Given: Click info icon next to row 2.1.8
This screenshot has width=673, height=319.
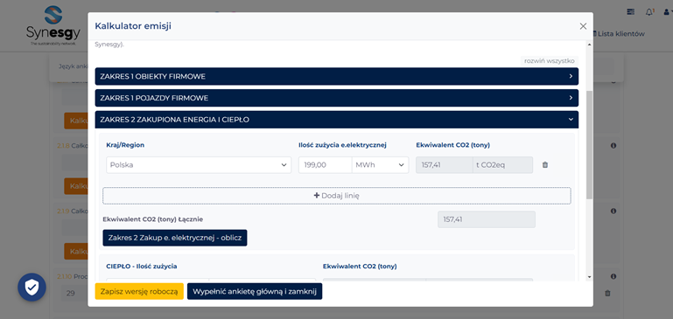Looking at the screenshot, I should pos(613,146).
